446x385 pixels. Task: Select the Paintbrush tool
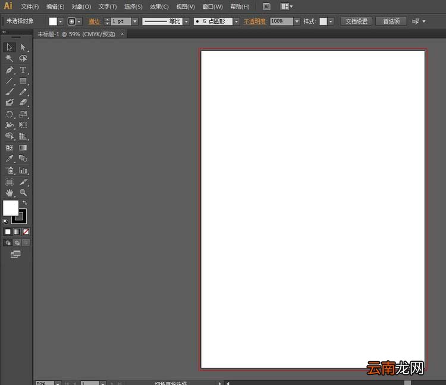[x=10, y=92]
